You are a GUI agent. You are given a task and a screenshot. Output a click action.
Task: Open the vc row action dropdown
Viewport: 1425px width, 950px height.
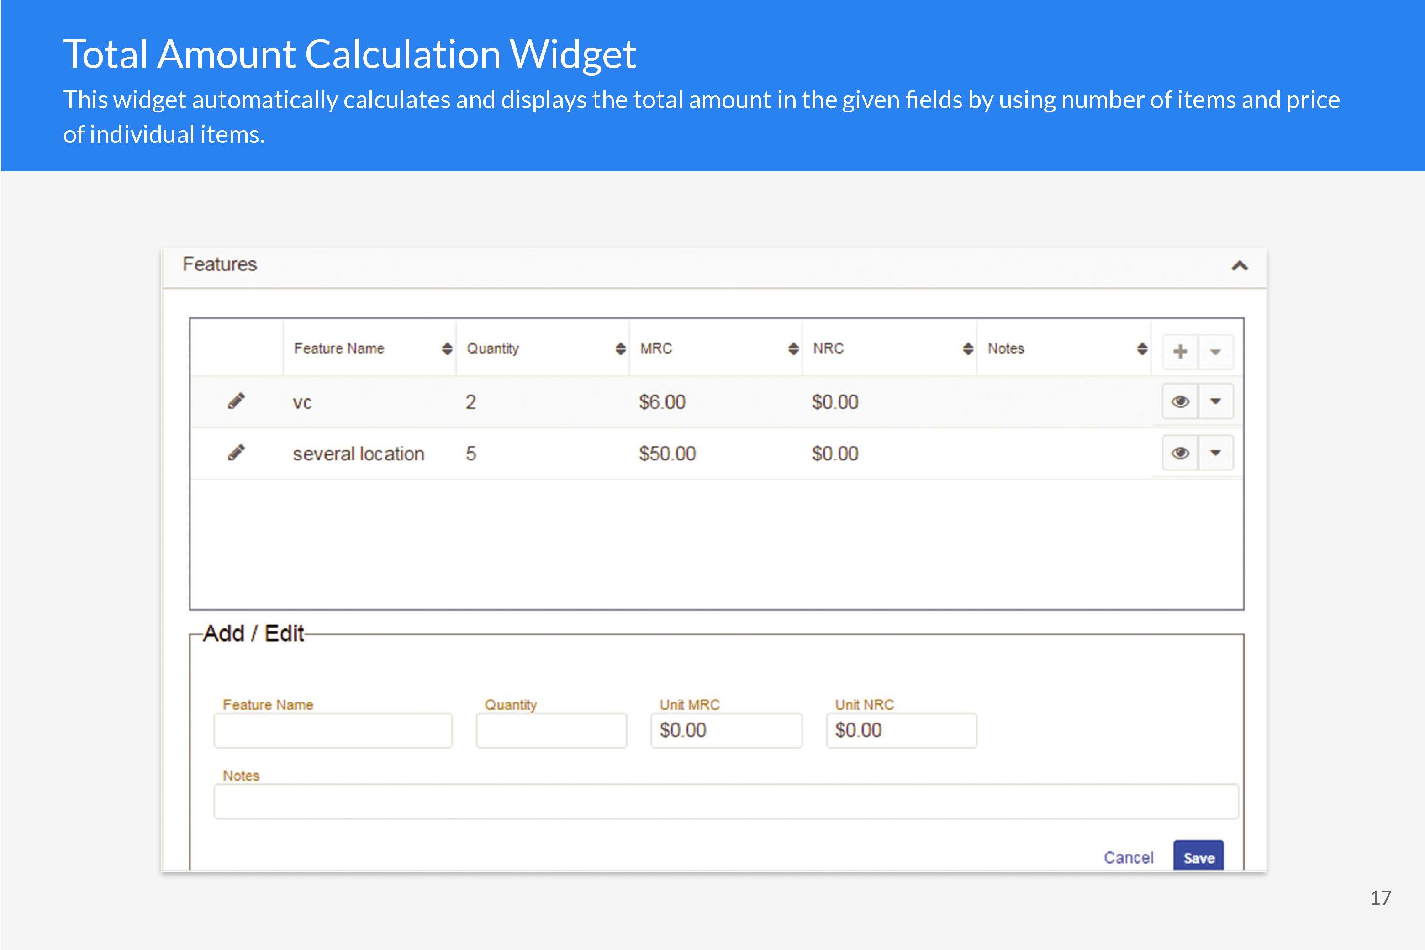pos(1215,401)
